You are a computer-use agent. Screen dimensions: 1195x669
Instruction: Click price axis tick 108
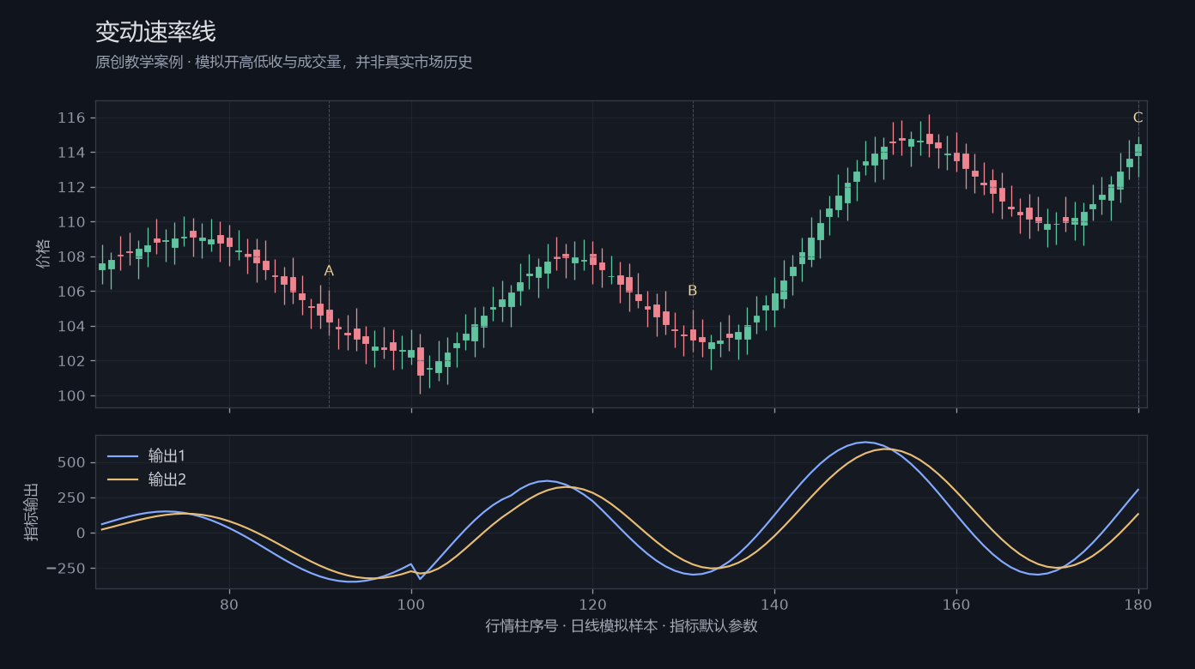pyautogui.click(x=72, y=256)
